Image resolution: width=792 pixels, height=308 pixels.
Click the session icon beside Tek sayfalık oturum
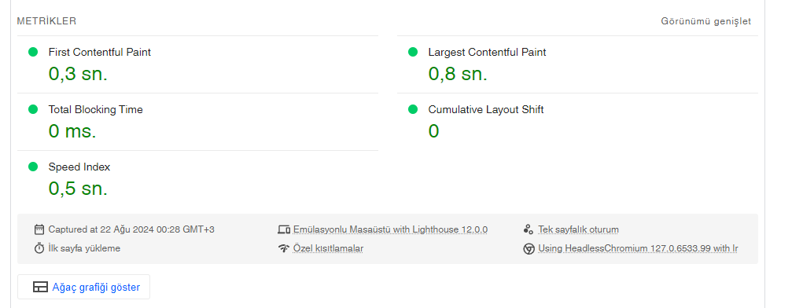coord(529,229)
